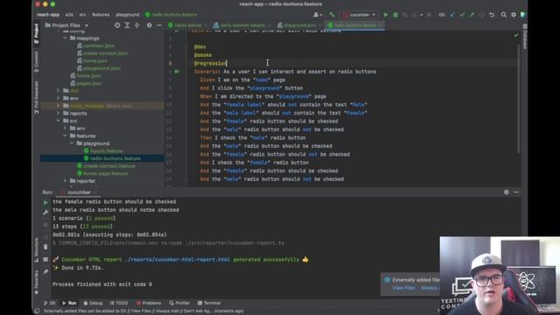
Task: Minimize the Run panel with hide icon
Action: pos(516,192)
